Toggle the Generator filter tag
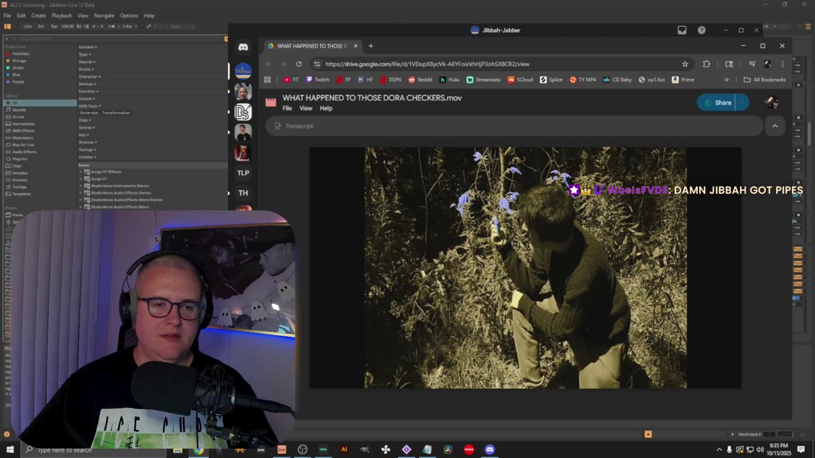The height and width of the screenshot is (458, 815). point(89,113)
